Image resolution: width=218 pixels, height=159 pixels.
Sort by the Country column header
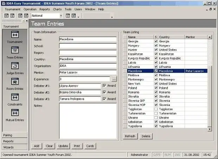coord(172,37)
